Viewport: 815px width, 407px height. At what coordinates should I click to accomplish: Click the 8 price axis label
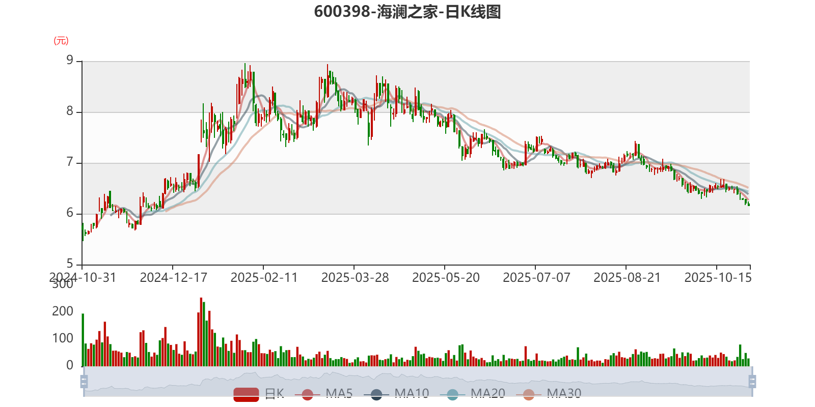click(x=70, y=111)
